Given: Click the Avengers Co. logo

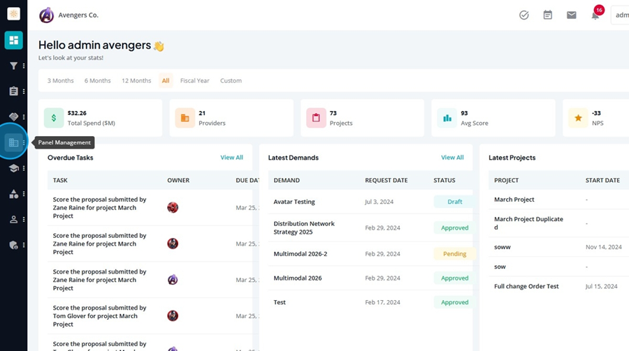Looking at the screenshot, I should pos(46,15).
